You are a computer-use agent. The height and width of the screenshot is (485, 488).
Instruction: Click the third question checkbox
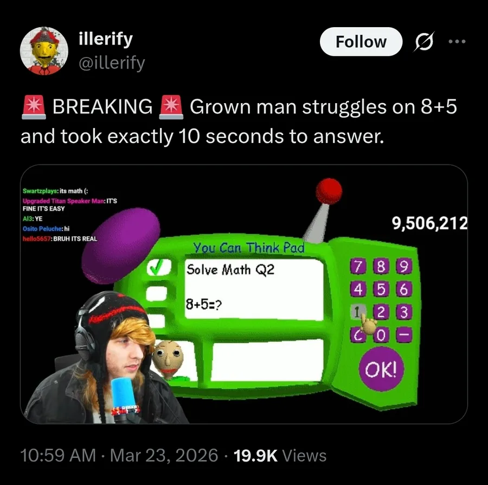point(157,321)
